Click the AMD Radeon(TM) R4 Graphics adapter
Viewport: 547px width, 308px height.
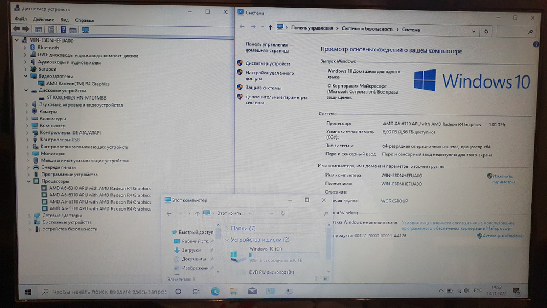78,84
